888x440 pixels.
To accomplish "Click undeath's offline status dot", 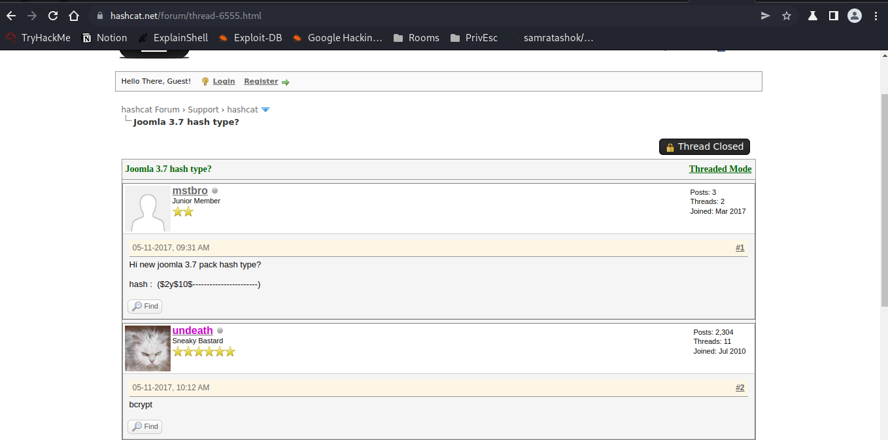I will pyautogui.click(x=220, y=331).
